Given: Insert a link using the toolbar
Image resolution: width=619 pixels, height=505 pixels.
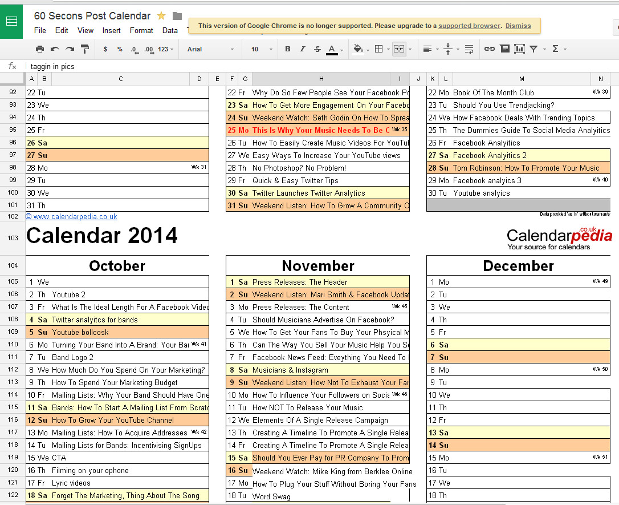Looking at the screenshot, I should pos(489,49).
